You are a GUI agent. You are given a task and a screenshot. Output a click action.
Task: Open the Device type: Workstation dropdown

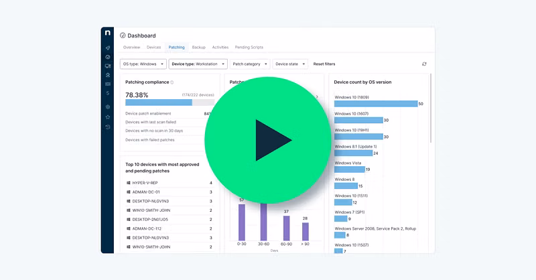[197, 64]
